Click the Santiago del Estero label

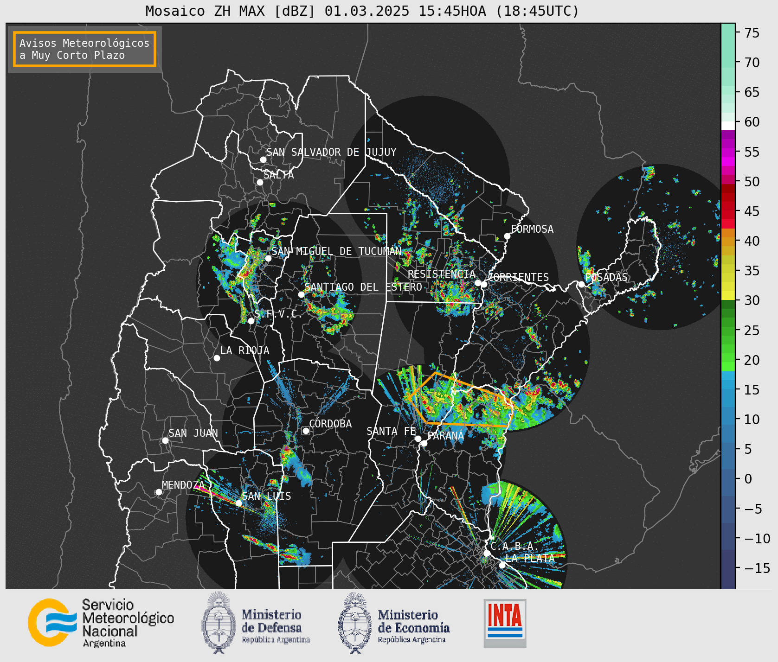[363, 287]
